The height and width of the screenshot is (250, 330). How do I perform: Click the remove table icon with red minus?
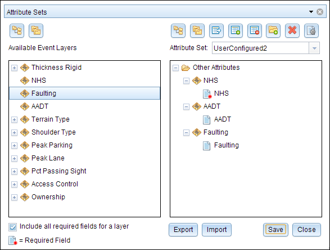pyautogui.click(x=255, y=31)
